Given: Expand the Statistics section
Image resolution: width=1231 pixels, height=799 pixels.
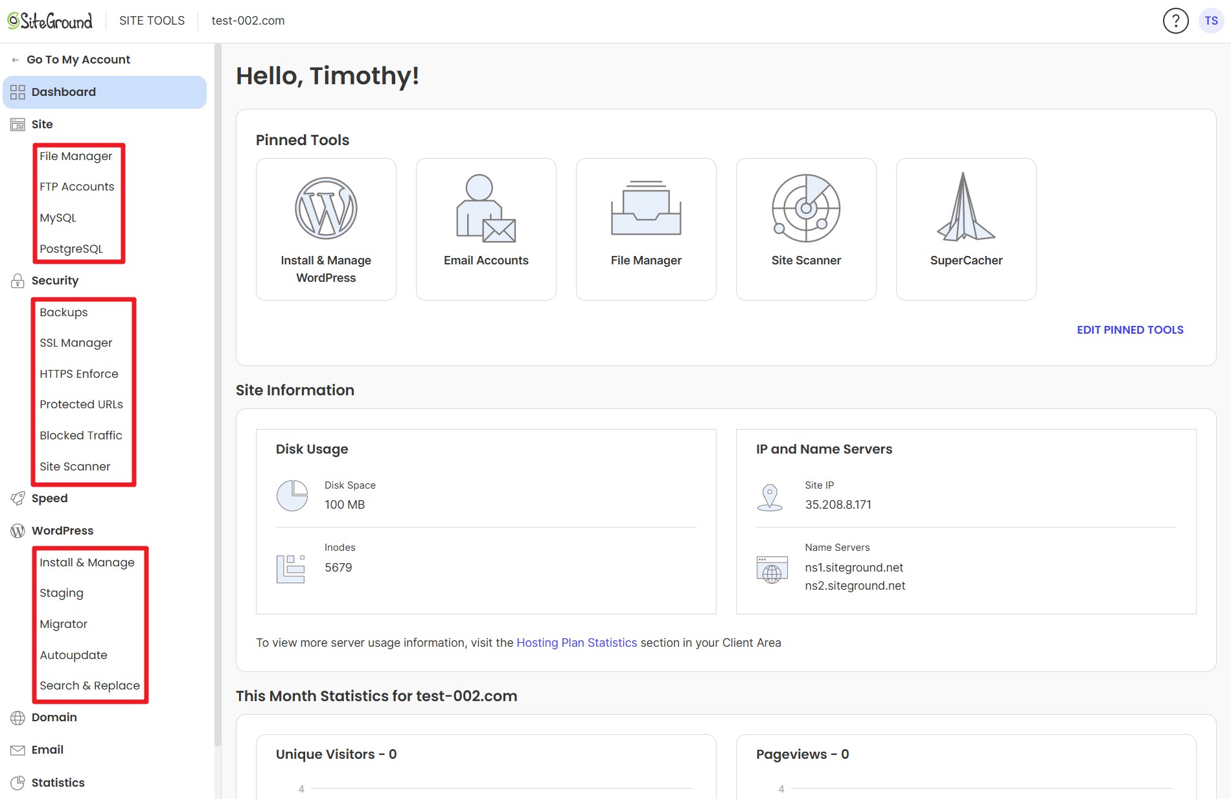Looking at the screenshot, I should click(58, 782).
